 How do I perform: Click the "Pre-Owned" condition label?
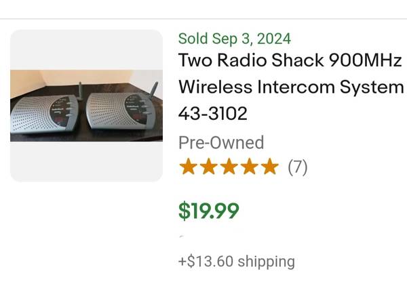[x=221, y=142]
